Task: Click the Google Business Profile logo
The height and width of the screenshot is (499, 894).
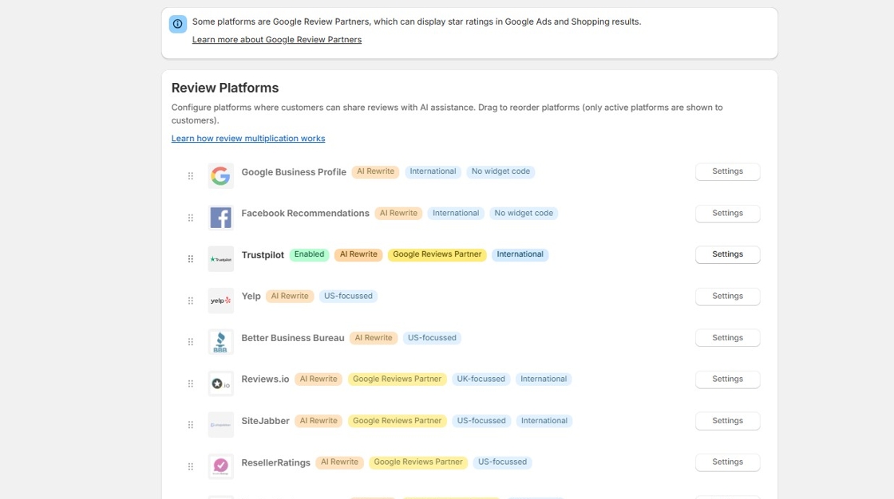Action: [x=220, y=175]
